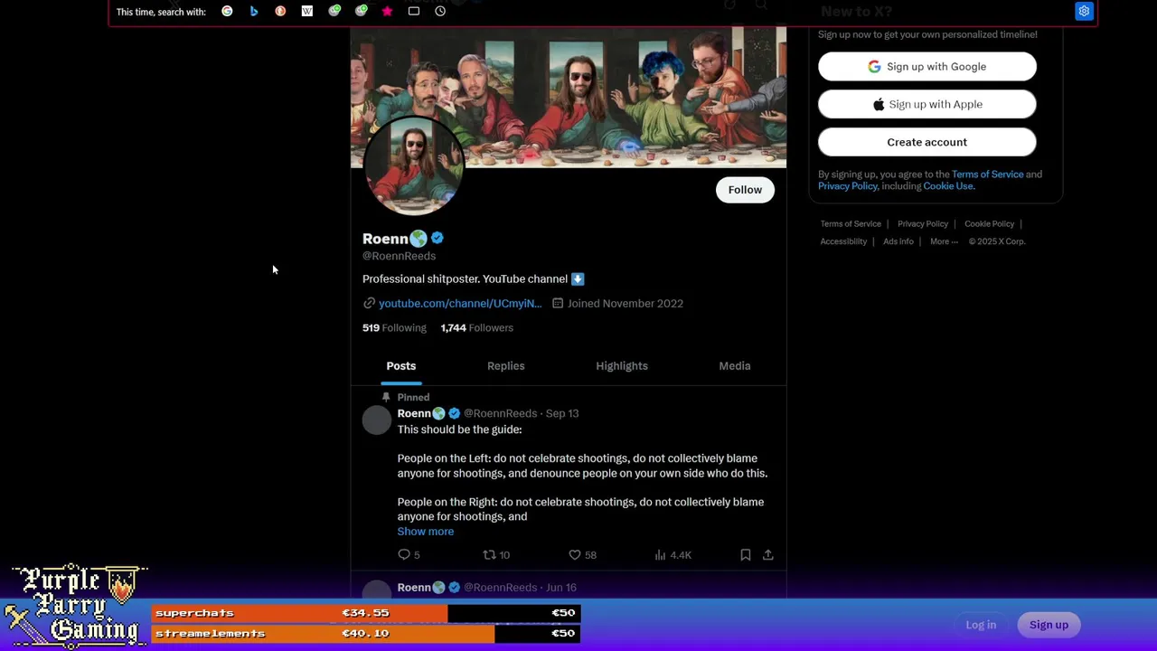1157x651 pixels.
Task: Search open tabs with the tab icon
Action: click(x=414, y=11)
